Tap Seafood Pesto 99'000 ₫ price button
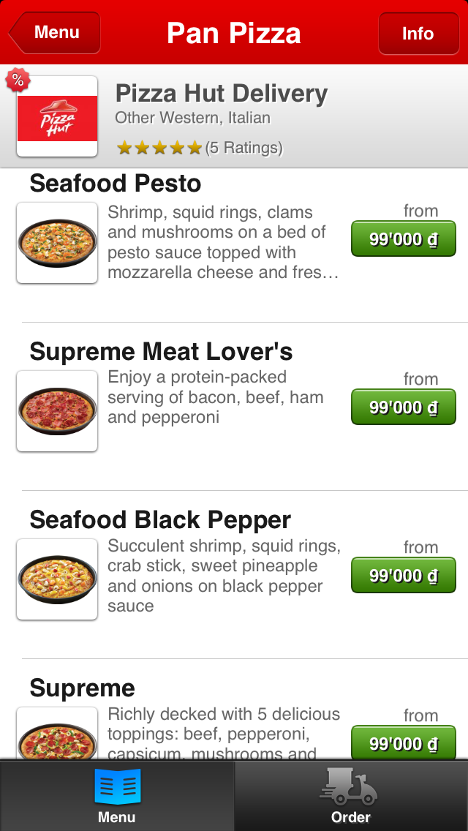Image resolution: width=468 pixels, height=831 pixels. (x=403, y=239)
